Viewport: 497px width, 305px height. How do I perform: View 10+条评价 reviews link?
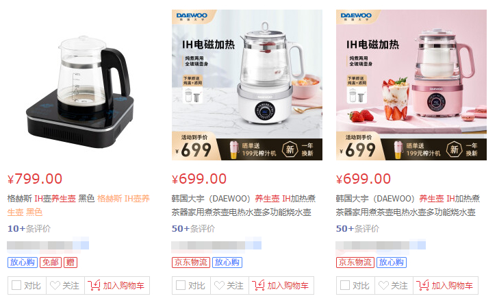29,228
